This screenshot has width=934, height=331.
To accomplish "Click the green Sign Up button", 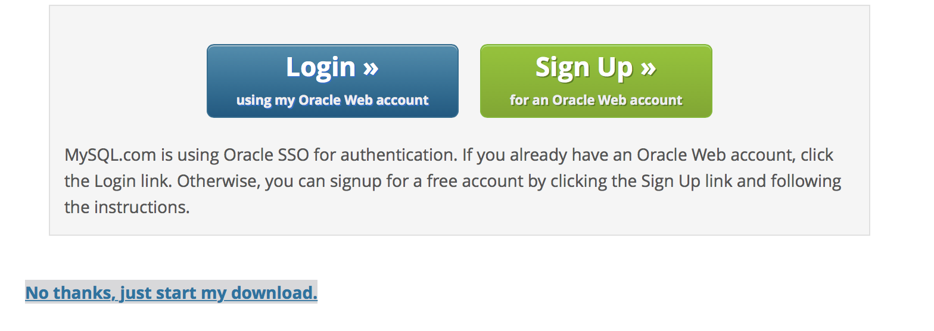I will coord(596,81).
